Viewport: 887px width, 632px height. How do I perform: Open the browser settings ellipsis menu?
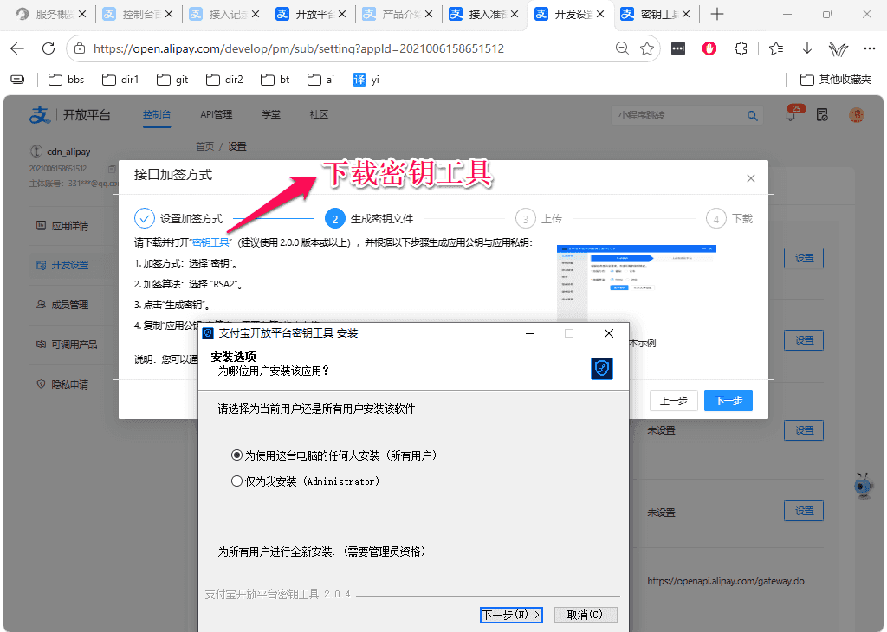coord(870,48)
